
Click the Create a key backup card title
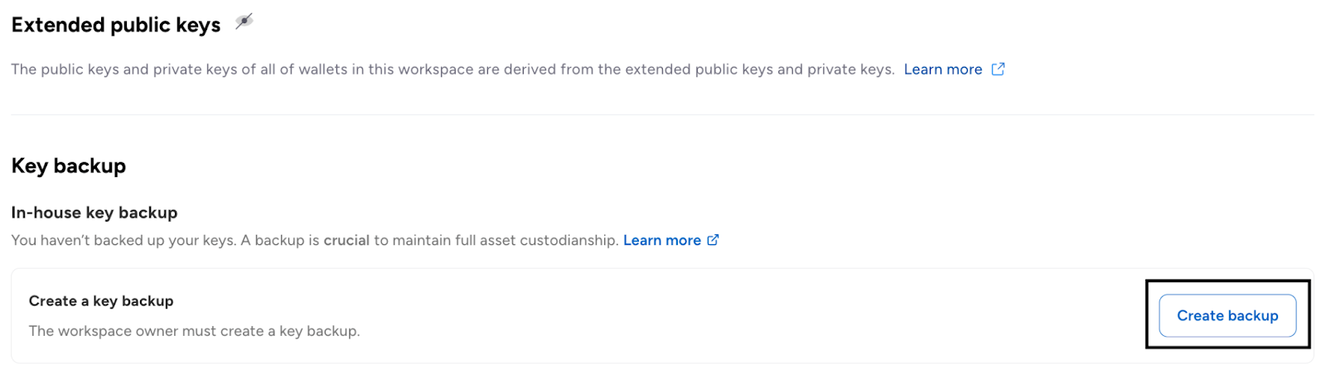[101, 301]
